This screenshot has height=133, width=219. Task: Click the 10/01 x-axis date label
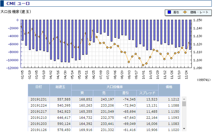[x=143, y=75]
